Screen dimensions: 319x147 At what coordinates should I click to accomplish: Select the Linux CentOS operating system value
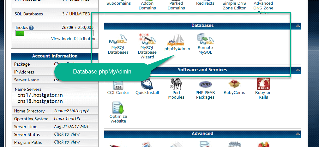tap(67, 119)
